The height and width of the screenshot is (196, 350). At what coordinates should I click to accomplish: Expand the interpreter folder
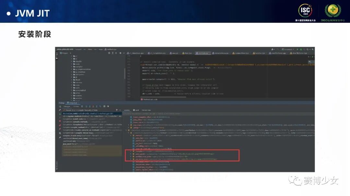coord(71,75)
